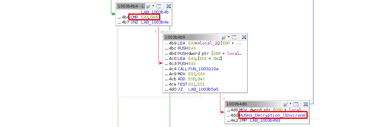Click the full-view window icon on block 1003b4b4
Screen dimensions: 381x127
(159, 6)
